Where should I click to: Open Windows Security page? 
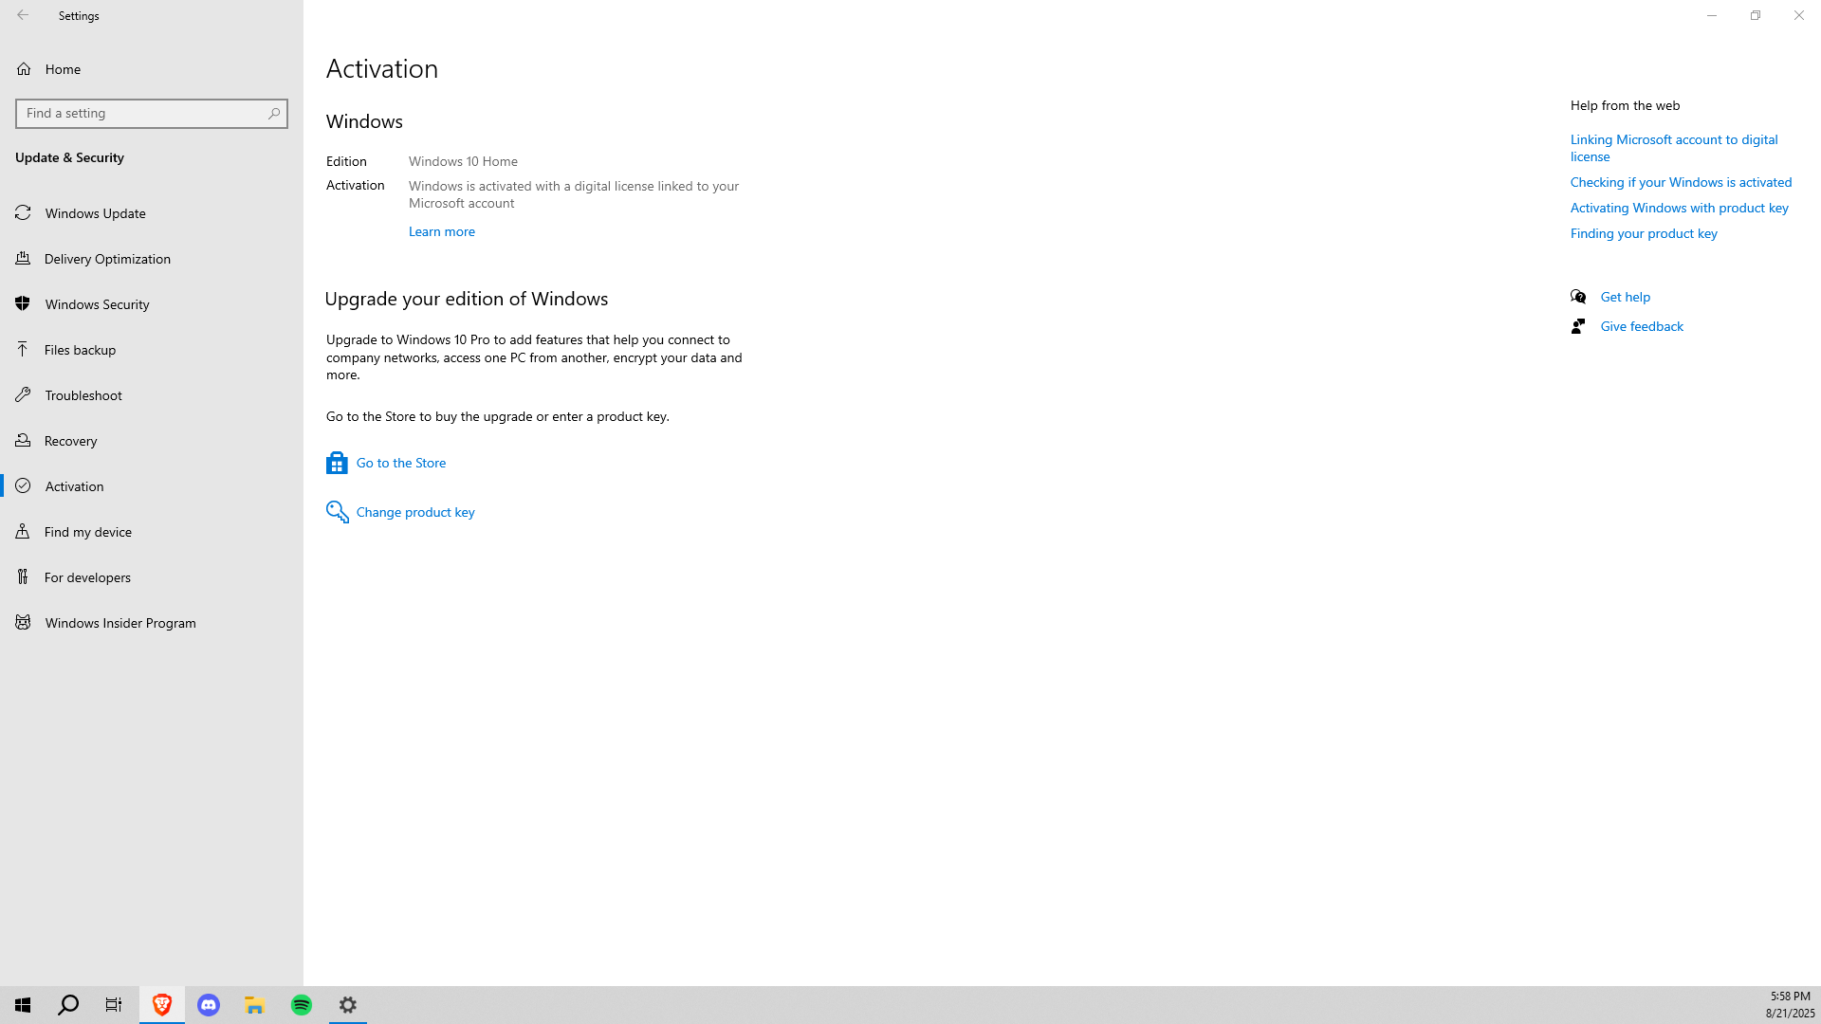point(152,304)
